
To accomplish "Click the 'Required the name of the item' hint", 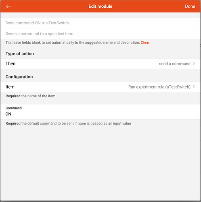I will (x=30, y=96).
